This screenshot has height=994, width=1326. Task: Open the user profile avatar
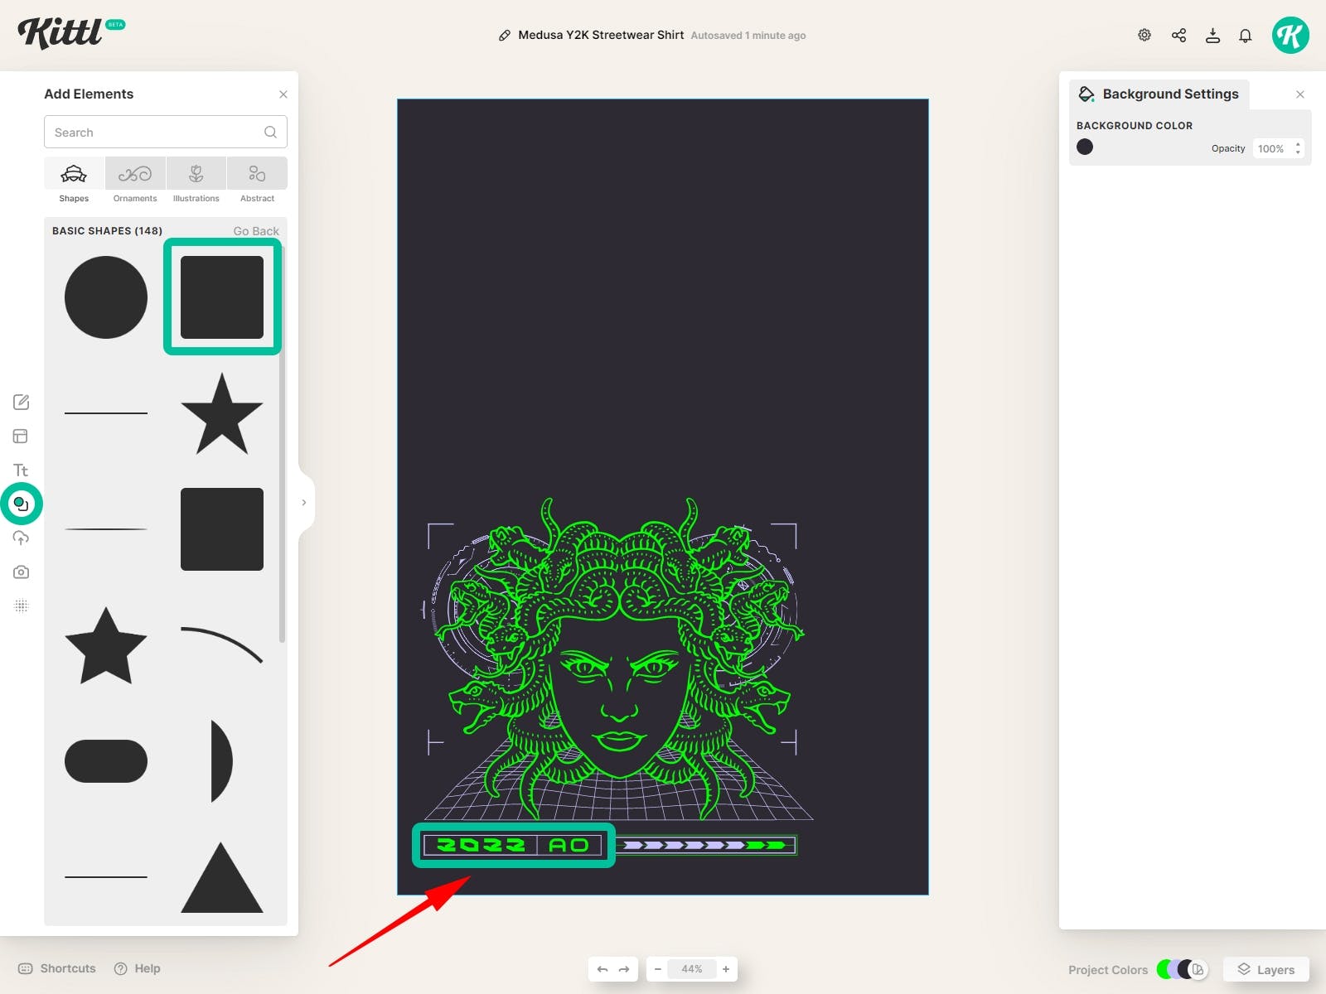pyautogui.click(x=1290, y=35)
